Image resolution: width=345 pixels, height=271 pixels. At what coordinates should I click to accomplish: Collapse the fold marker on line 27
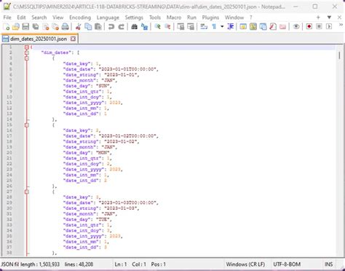point(27,192)
